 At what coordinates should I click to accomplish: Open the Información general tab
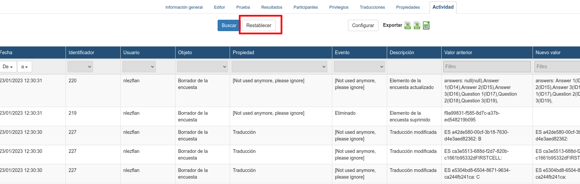[x=184, y=7]
